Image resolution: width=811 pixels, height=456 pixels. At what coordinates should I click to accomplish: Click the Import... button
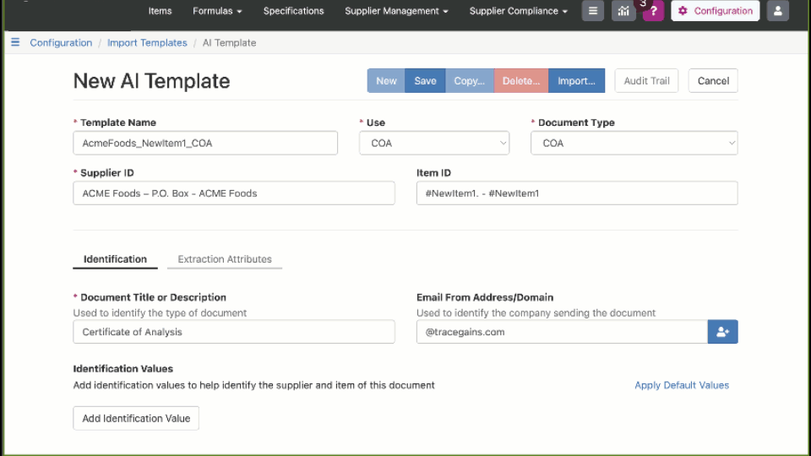coord(576,81)
